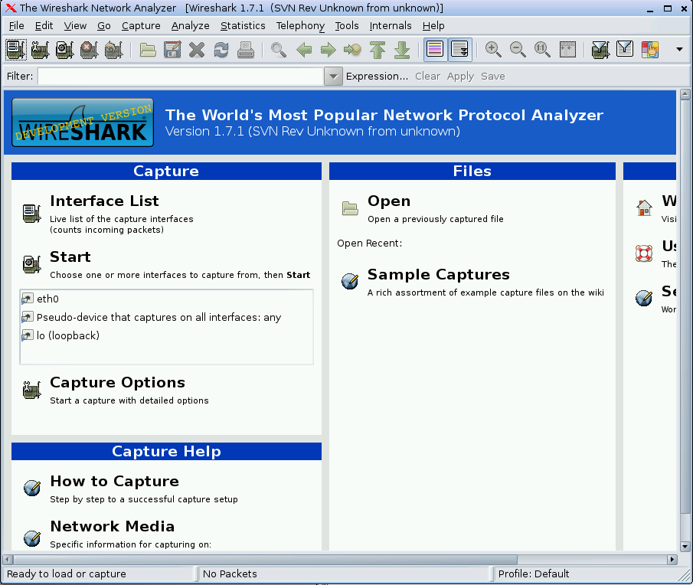Image resolution: width=693 pixels, height=585 pixels.
Task: Zoom in toolbar icon
Action: pos(493,50)
